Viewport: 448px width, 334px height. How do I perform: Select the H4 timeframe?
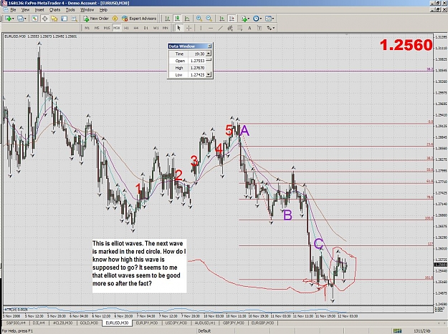click(x=136, y=28)
